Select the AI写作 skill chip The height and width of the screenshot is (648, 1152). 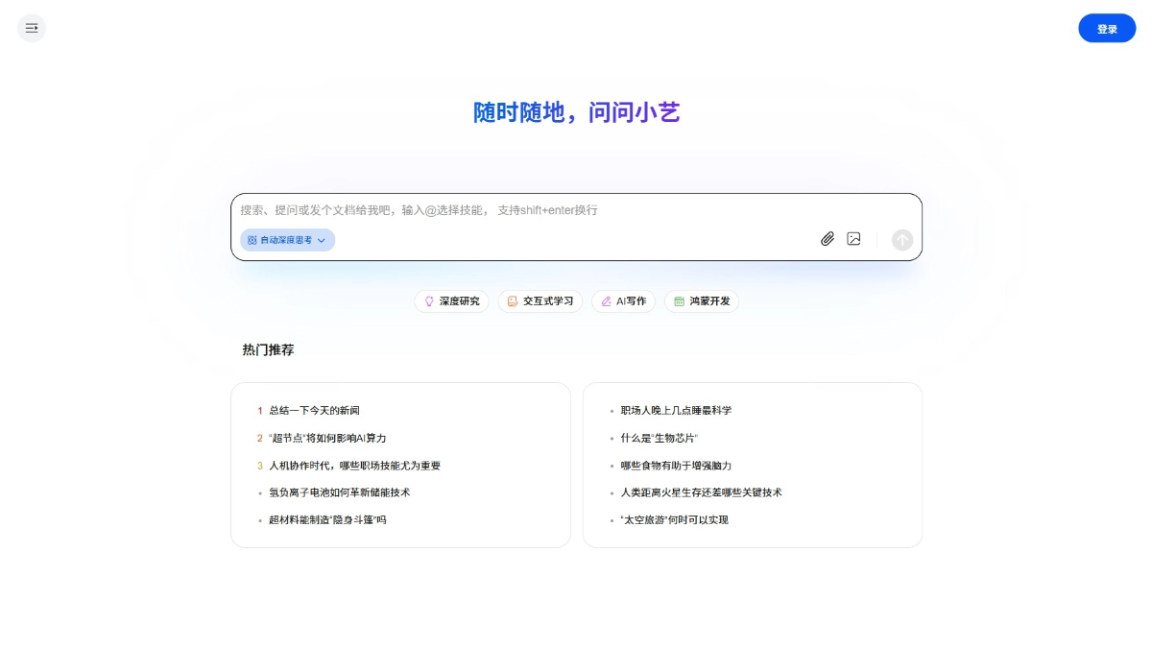623,300
